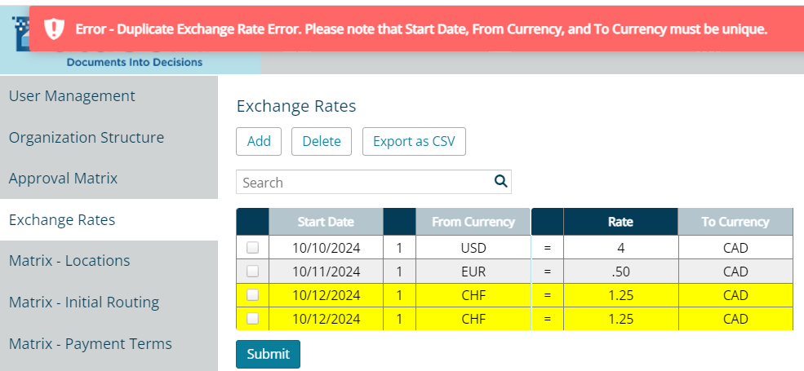Tick the checkbox for the USD row
The image size is (804, 371).
252,247
